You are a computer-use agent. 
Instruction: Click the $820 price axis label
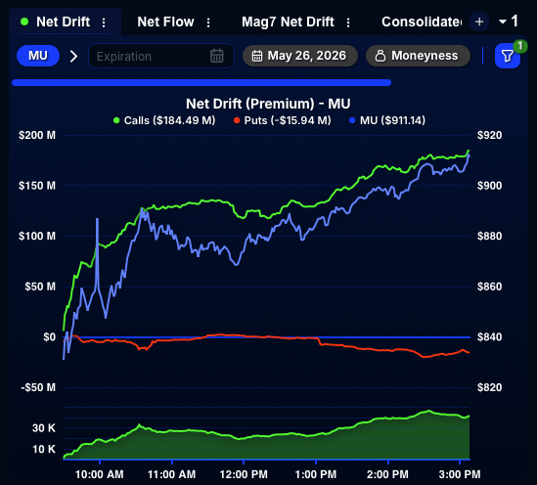490,387
